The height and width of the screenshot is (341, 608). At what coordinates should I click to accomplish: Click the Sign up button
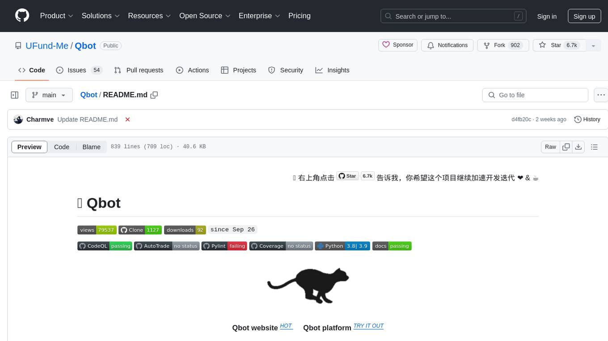584,16
